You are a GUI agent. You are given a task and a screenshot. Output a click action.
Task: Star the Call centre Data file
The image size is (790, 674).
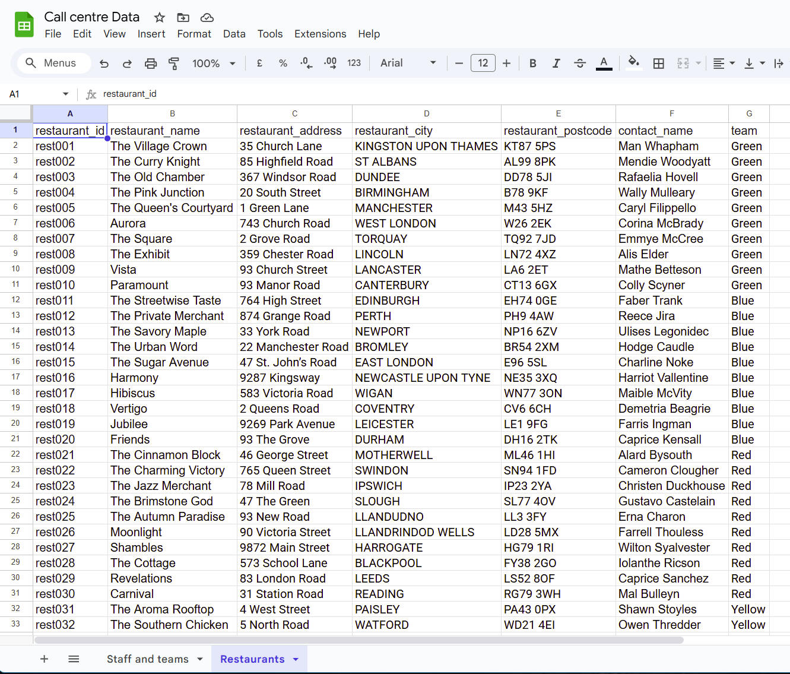158,17
